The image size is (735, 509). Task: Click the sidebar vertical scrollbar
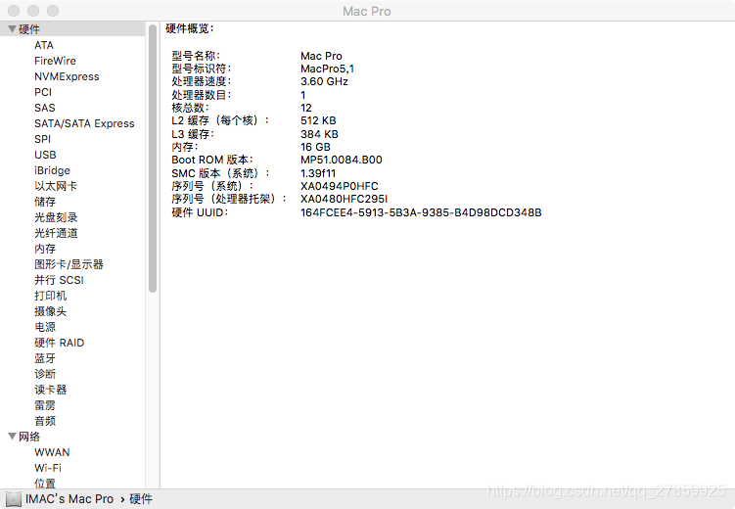click(153, 159)
